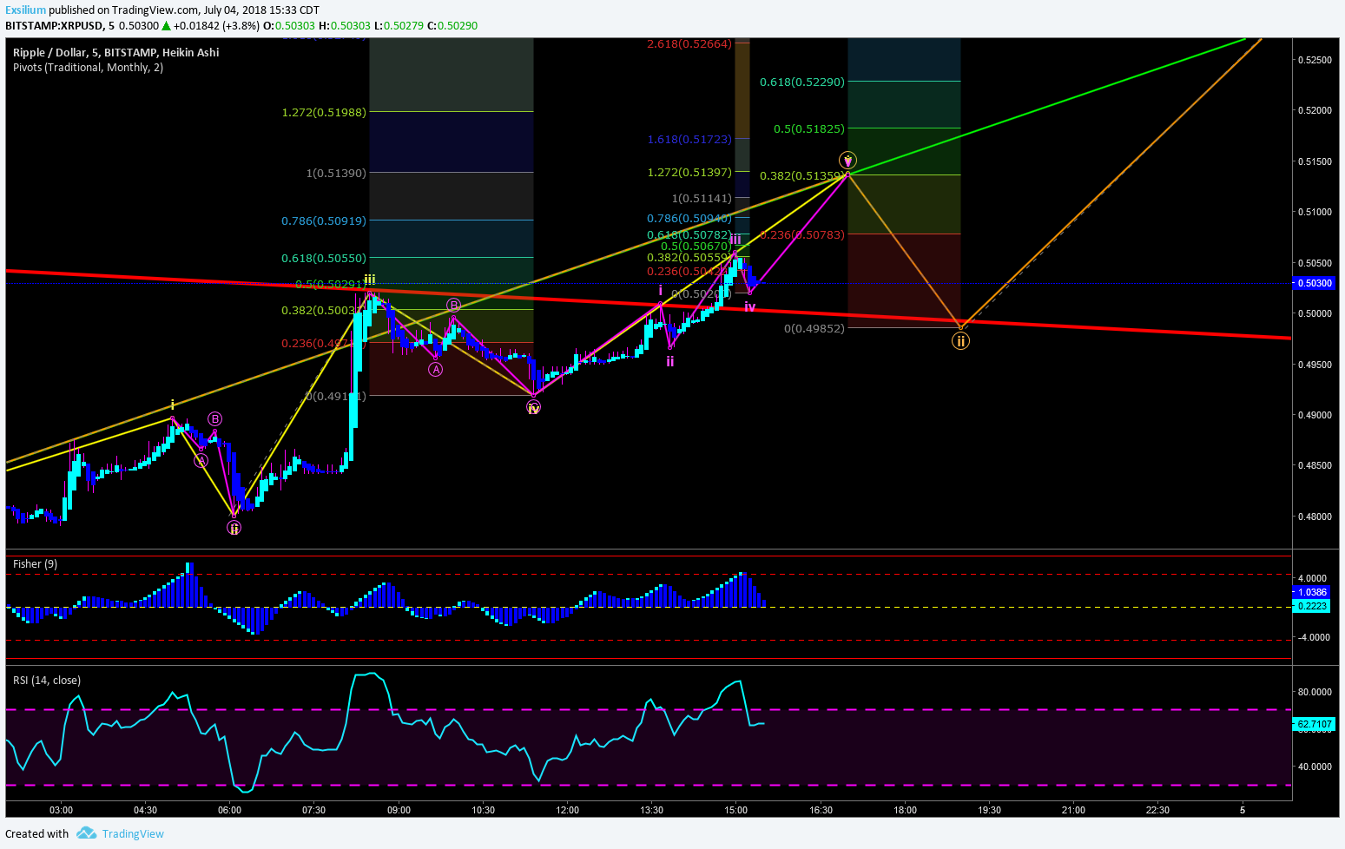Click the 03:00 time axis label
The height and width of the screenshot is (849, 1345).
(61, 810)
